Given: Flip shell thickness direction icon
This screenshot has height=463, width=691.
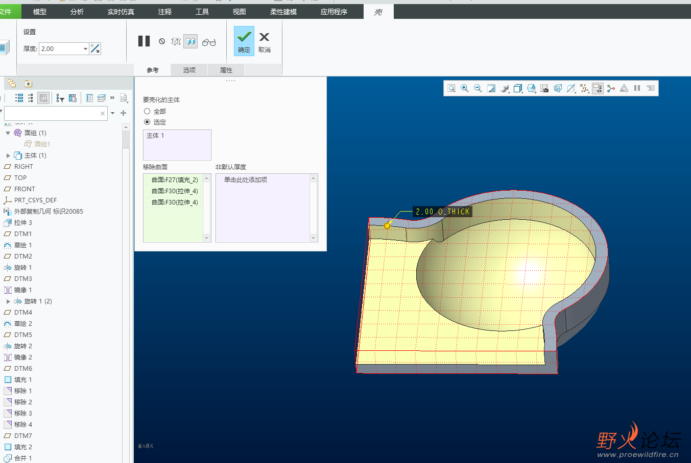Looking at the screenshot, I should [95, 48].
